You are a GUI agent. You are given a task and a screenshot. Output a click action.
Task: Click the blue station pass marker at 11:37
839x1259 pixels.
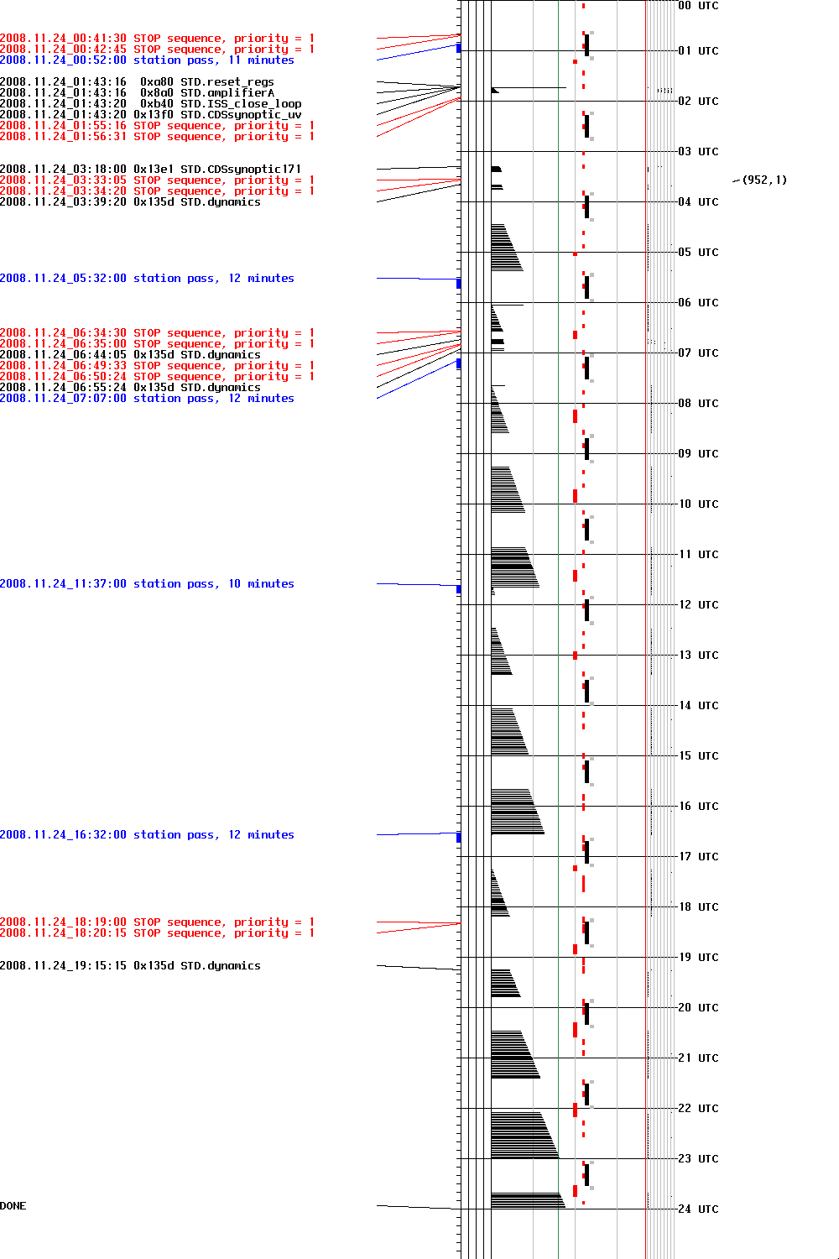[x=459, y=589]
